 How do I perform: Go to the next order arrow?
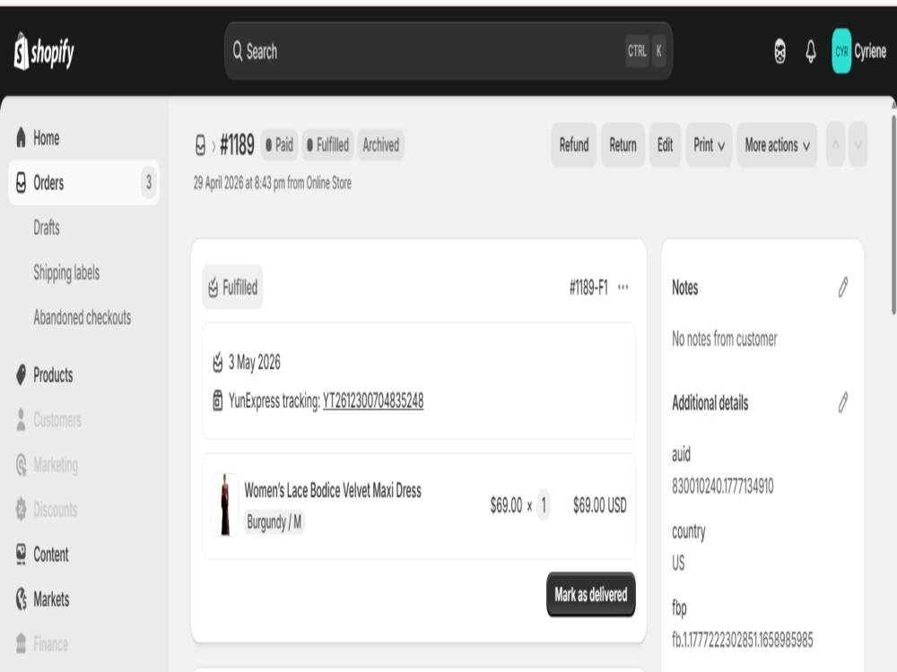click(x=858, y=144)
